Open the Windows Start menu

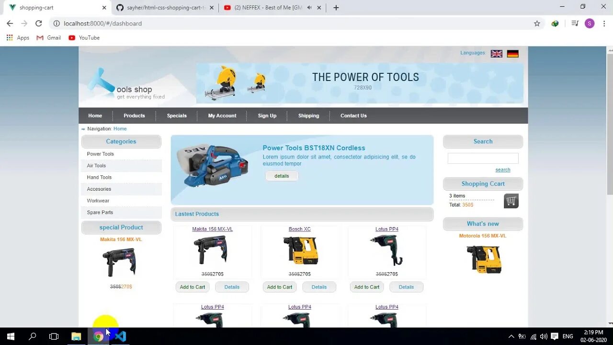point(11,336)
